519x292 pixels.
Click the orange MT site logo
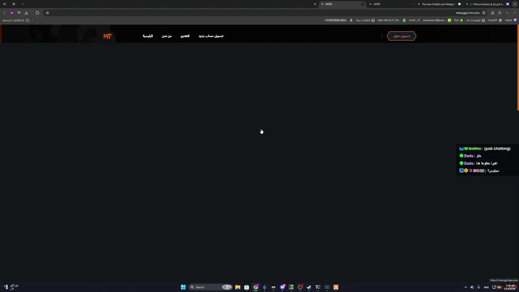point(107,36)
